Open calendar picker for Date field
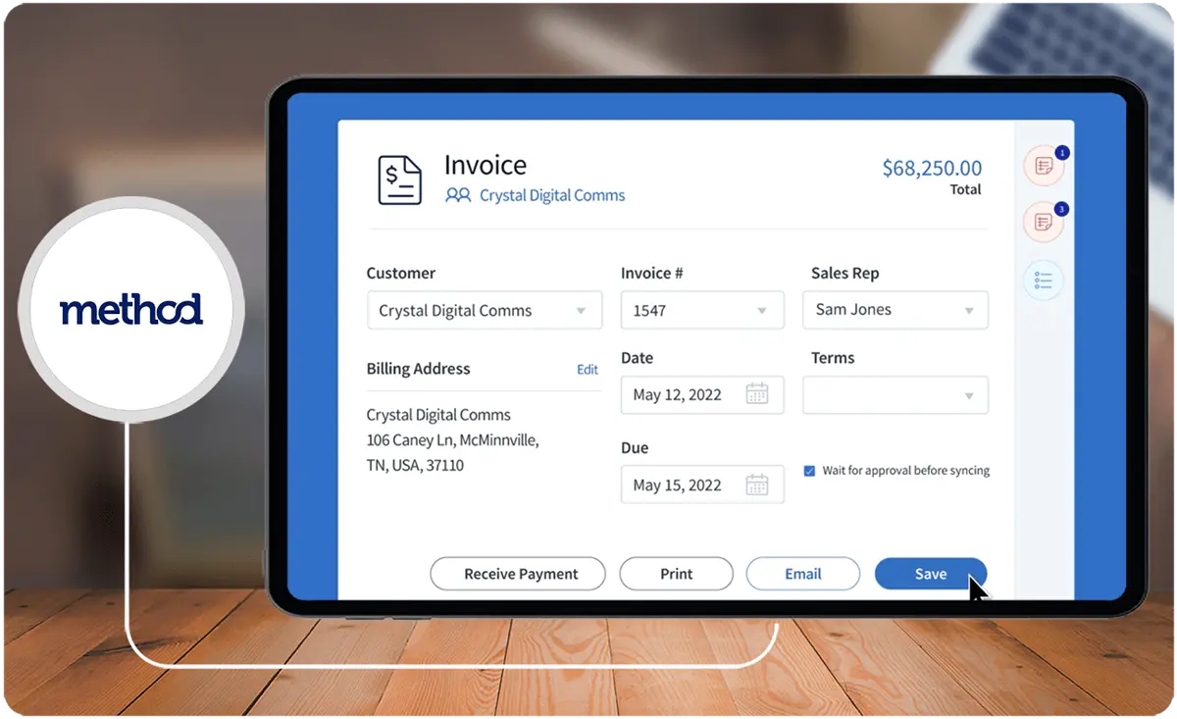1177x719 pixels. 756,394
